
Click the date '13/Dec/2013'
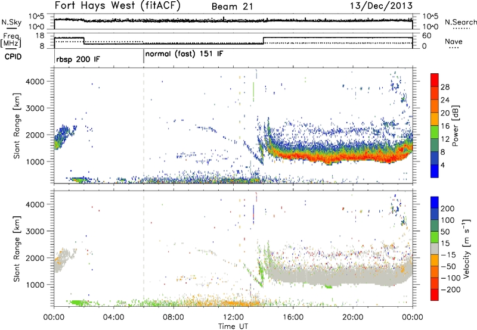(x=381, y=6)
